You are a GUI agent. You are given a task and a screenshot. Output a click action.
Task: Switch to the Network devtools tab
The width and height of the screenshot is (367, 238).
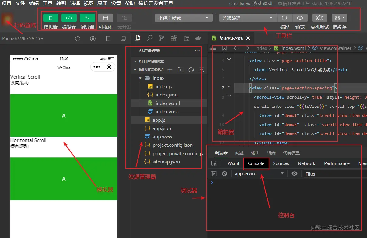[x=306, y=163]
